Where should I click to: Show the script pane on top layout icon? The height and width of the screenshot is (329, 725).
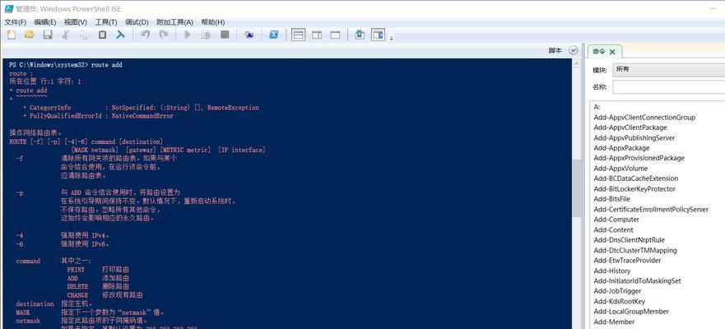tap(298, 35)
